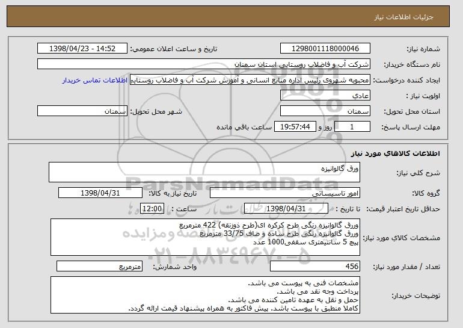Click the section heading اطلاعات کالاهای مورد نیاز
This screenshot has width=463, height=328.
tap(396, 153)
